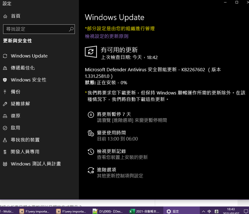
Task: Click the wrench icon beside 疑難排解
Action: [5, 104]
